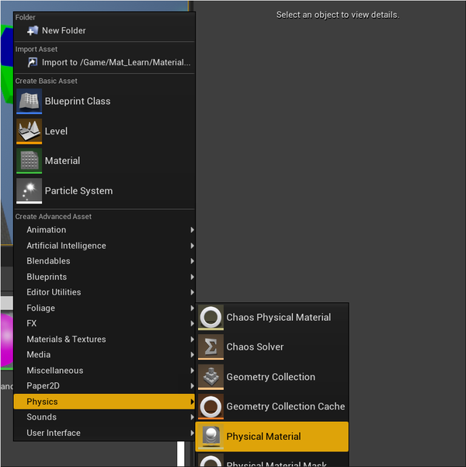This screenshot has height=467, width=466.
Task: Click the Blueprint Class book icon
Action: (x=30, y=101)
